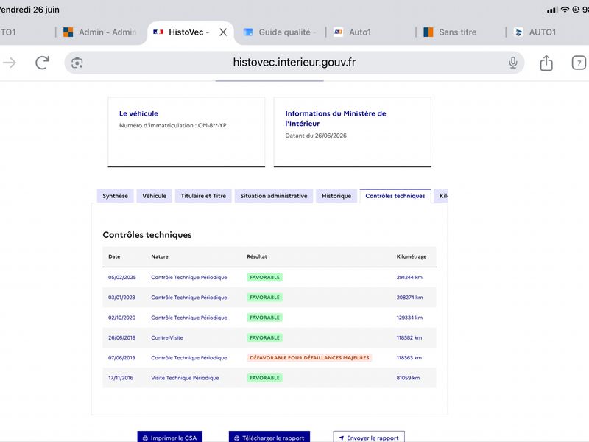589x442 pixels.
Task: Open the Historique tab
Action: pyautogui.click(x=336, y=196)
